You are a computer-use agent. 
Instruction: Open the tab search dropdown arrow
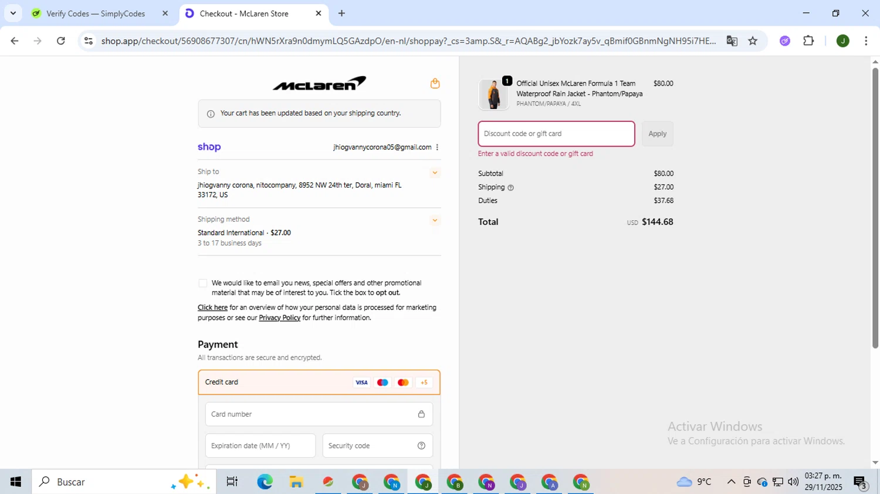[13, 13]
